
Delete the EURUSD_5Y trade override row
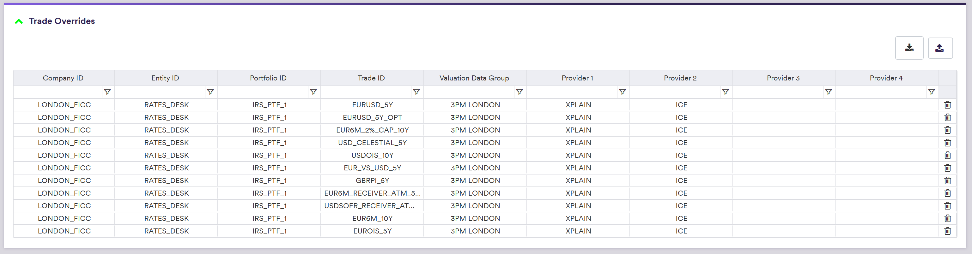coord(947,105)
